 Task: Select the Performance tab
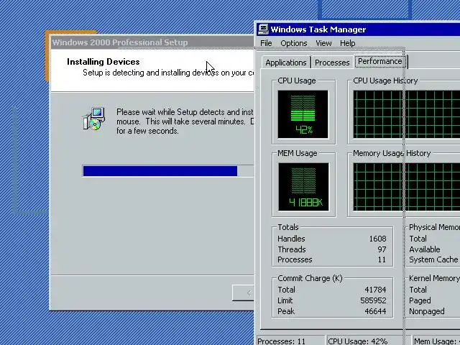point(380,61)
